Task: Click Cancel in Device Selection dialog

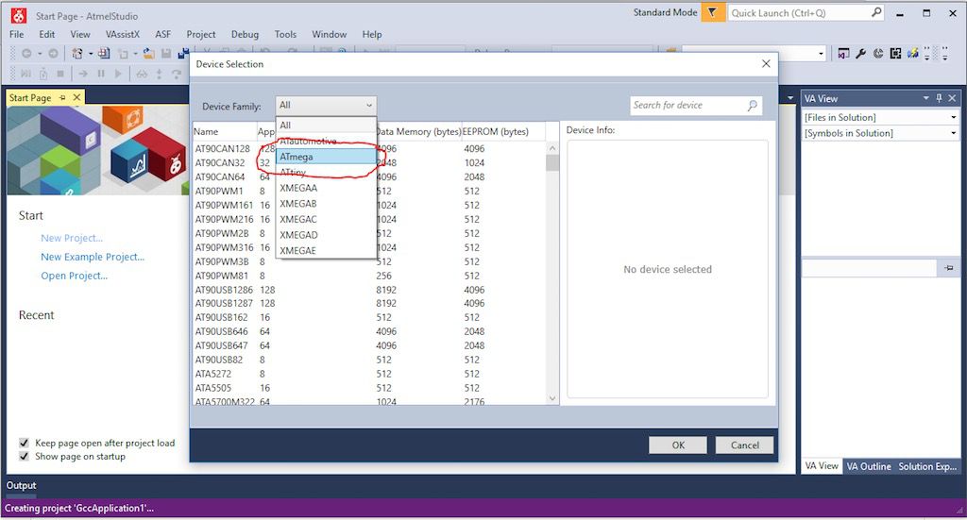Action: pos(744,445)
